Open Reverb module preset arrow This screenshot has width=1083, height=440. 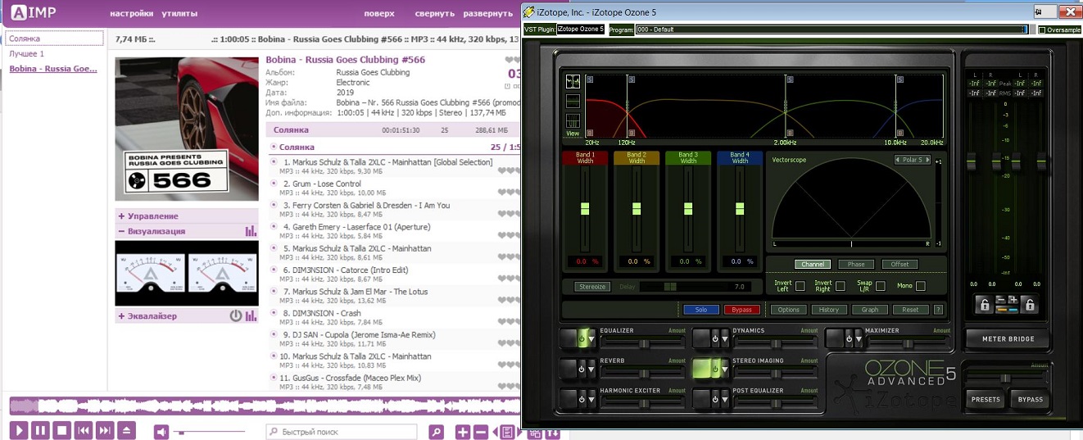coord(592,369)
